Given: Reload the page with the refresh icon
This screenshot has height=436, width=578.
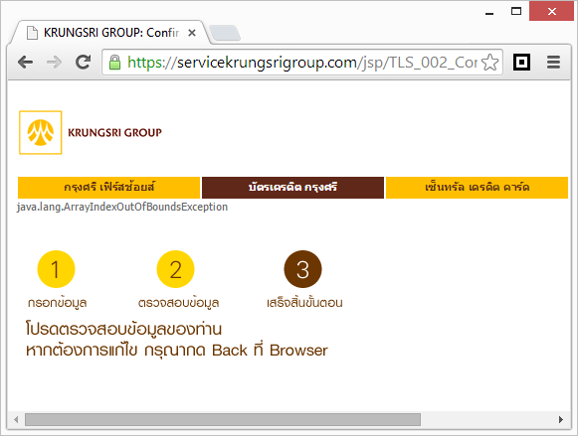Looking at the screenshot, I should [83, 62].
